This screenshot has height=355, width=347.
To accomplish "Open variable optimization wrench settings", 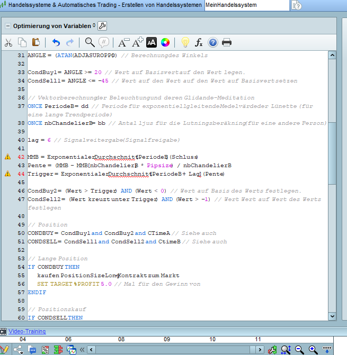I will click(x=103, y=26).
